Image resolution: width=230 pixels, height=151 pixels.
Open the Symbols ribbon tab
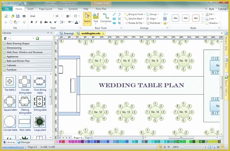(73, 9)
